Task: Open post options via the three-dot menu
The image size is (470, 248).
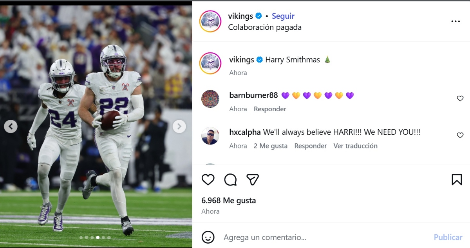Action: [x=456, y=21]
